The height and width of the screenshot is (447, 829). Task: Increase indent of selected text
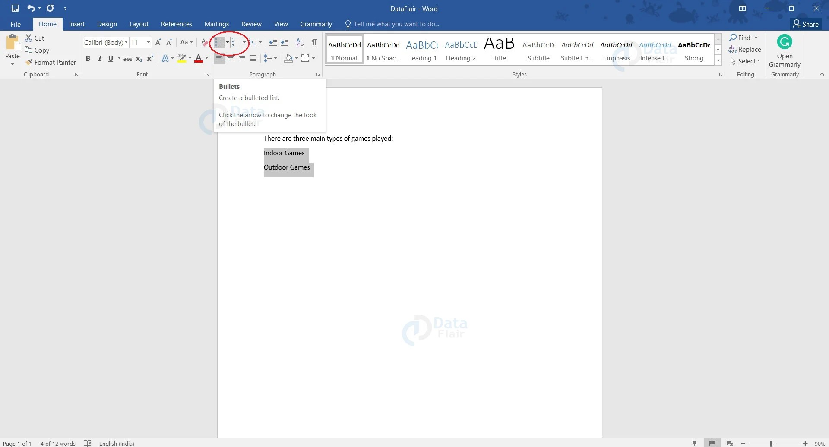[x=285, y=42]
